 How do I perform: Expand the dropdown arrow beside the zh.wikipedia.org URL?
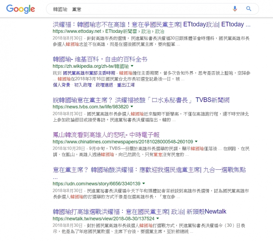pos(132,66)
